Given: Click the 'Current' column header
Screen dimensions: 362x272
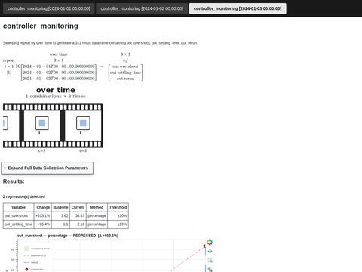Looking at the screenshot, I should click(x=78, y=207).
